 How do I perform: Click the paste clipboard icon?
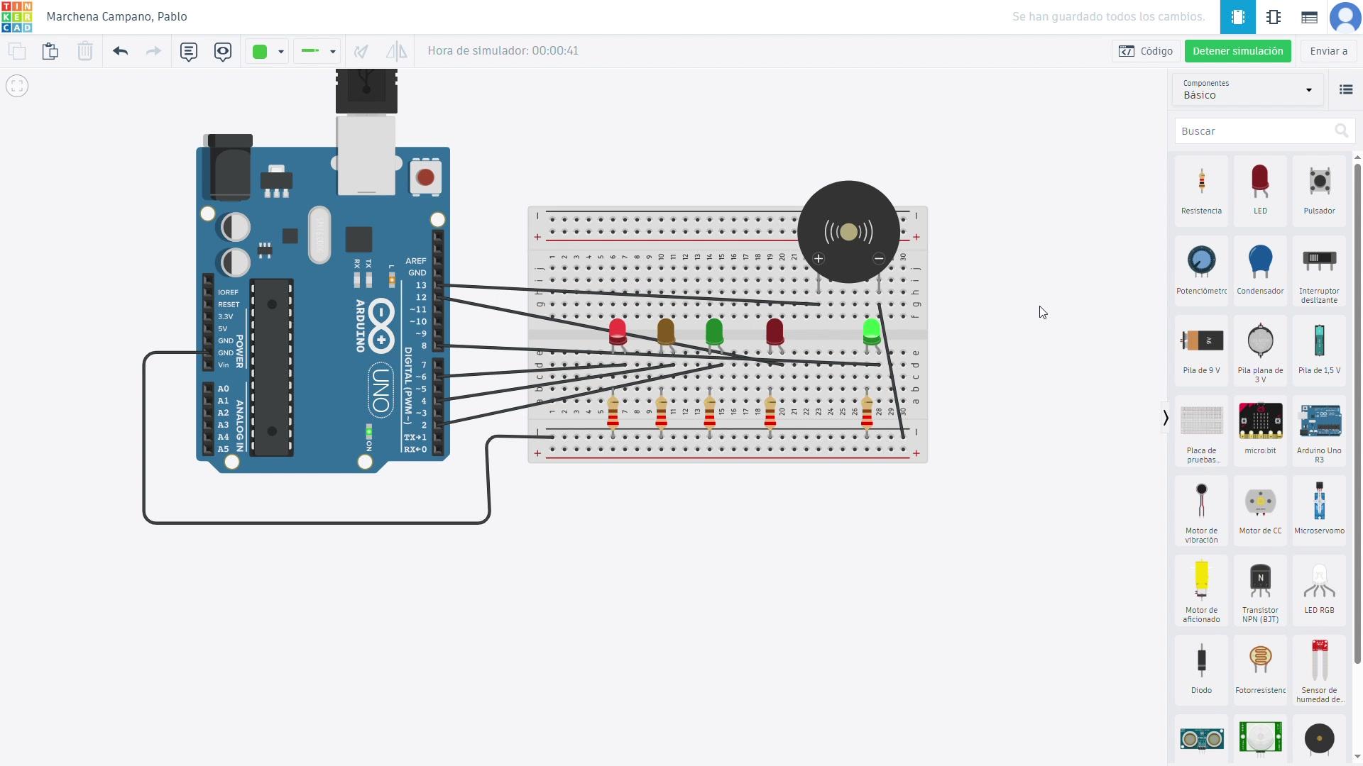[x=50, y=51]
